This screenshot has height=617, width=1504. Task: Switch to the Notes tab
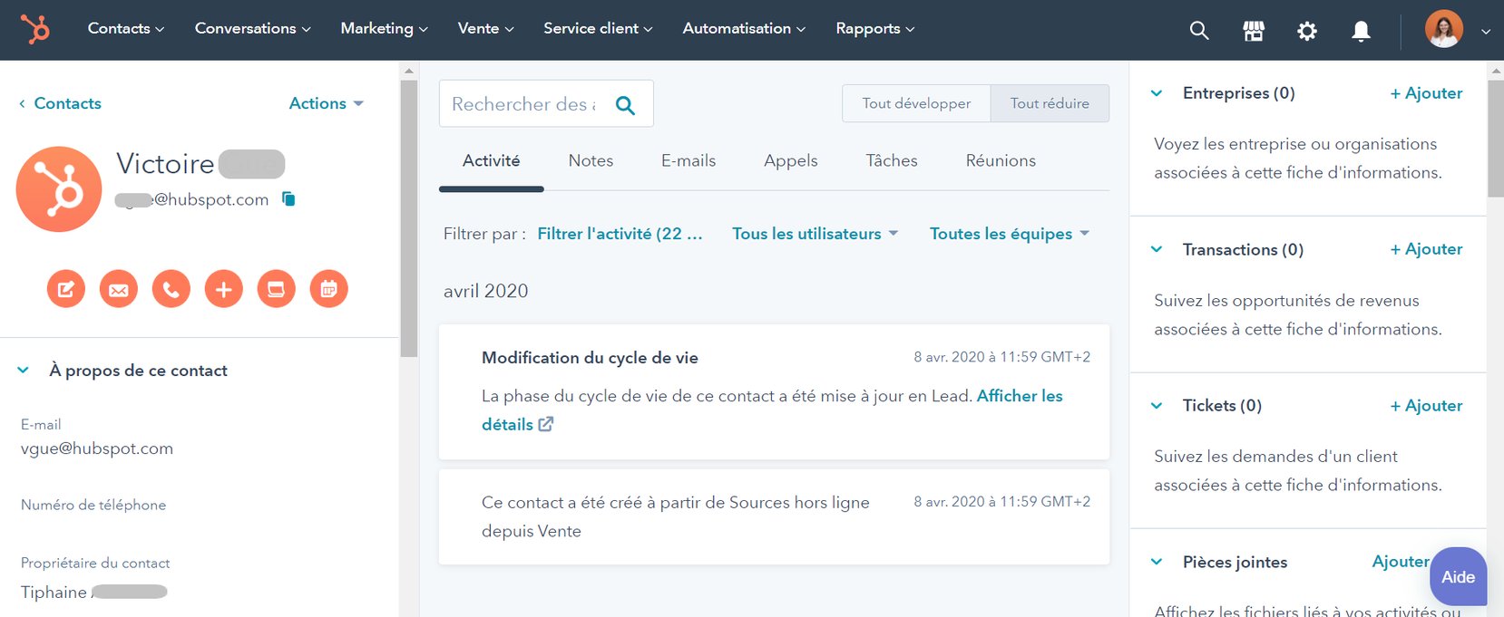pos(591,160)
